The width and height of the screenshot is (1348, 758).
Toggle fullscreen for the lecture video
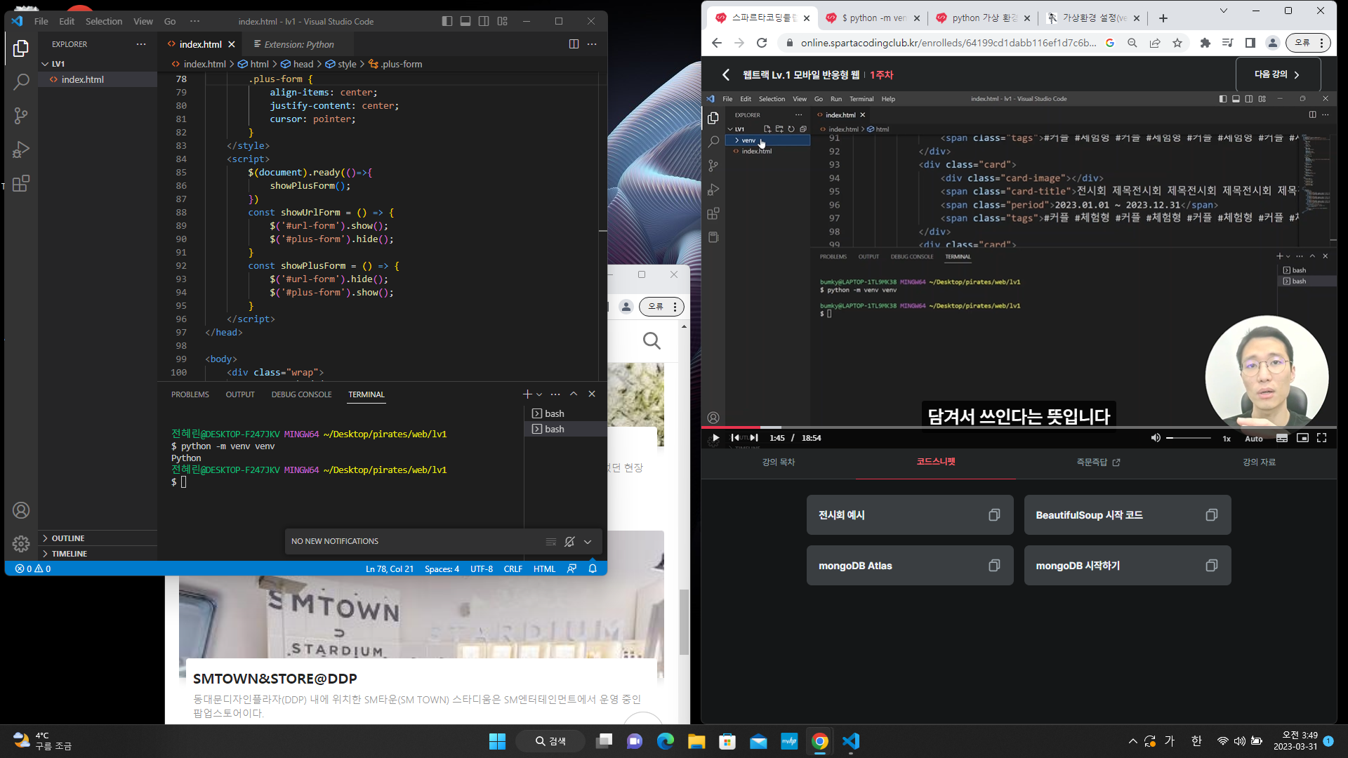[1322, 438]
